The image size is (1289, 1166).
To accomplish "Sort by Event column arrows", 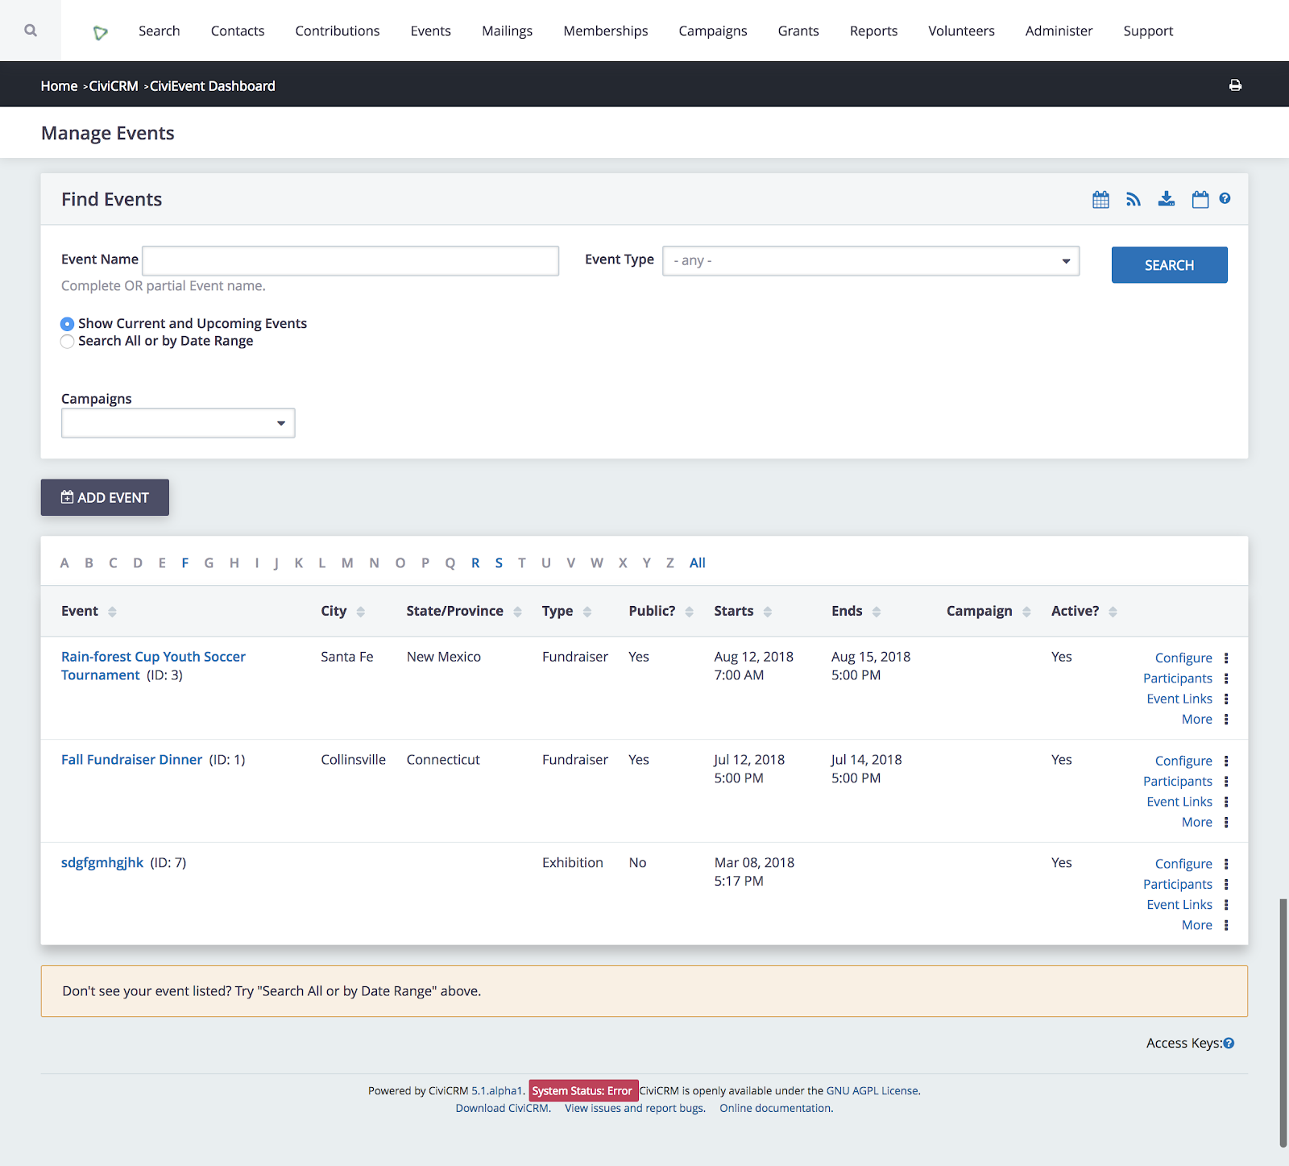I will click(112, 612).
